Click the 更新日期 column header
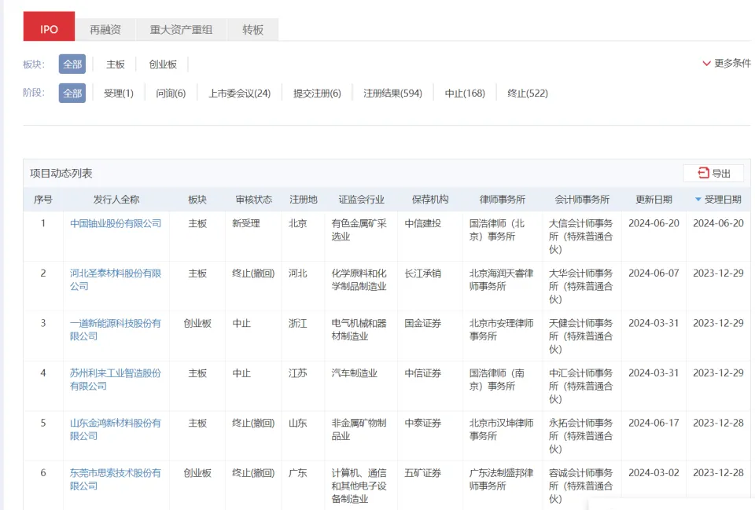The width and height of the screenshot is (755, 510). click(654, 200)
